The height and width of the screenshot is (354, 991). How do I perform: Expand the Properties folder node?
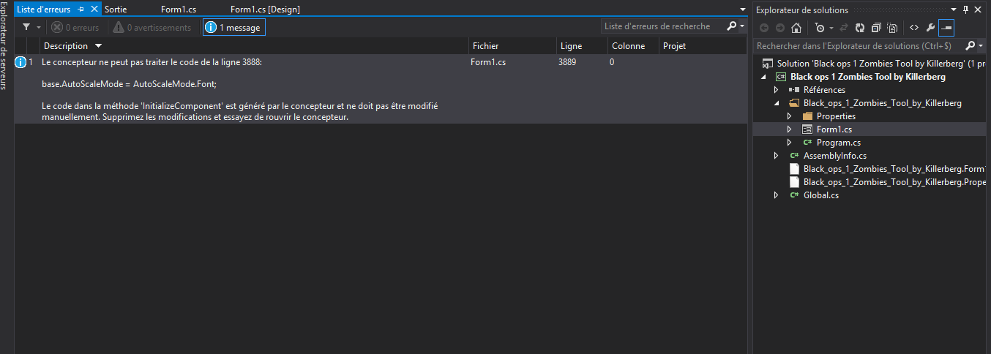coord(789,116)
